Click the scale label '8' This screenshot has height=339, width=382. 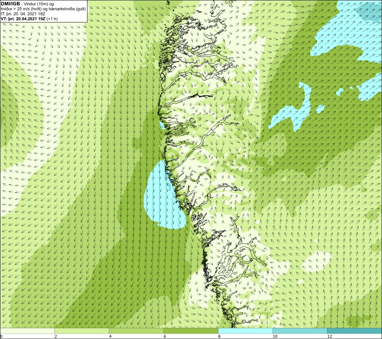click(x=220, y=336)
